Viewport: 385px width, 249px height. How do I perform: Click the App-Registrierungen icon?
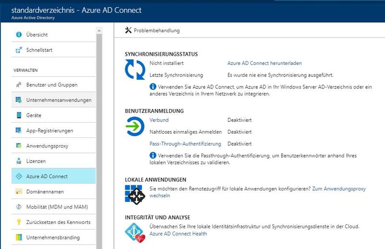click(19, 130)
